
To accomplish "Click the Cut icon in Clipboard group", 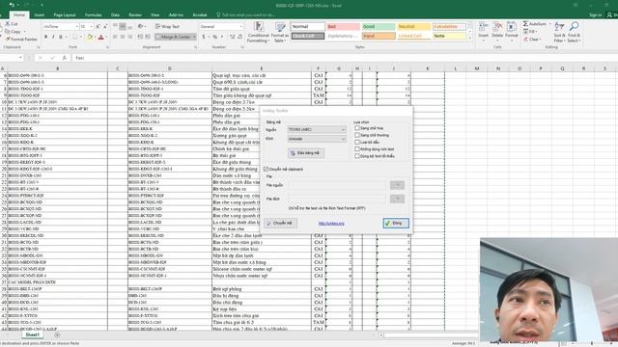I will [9, 24].
